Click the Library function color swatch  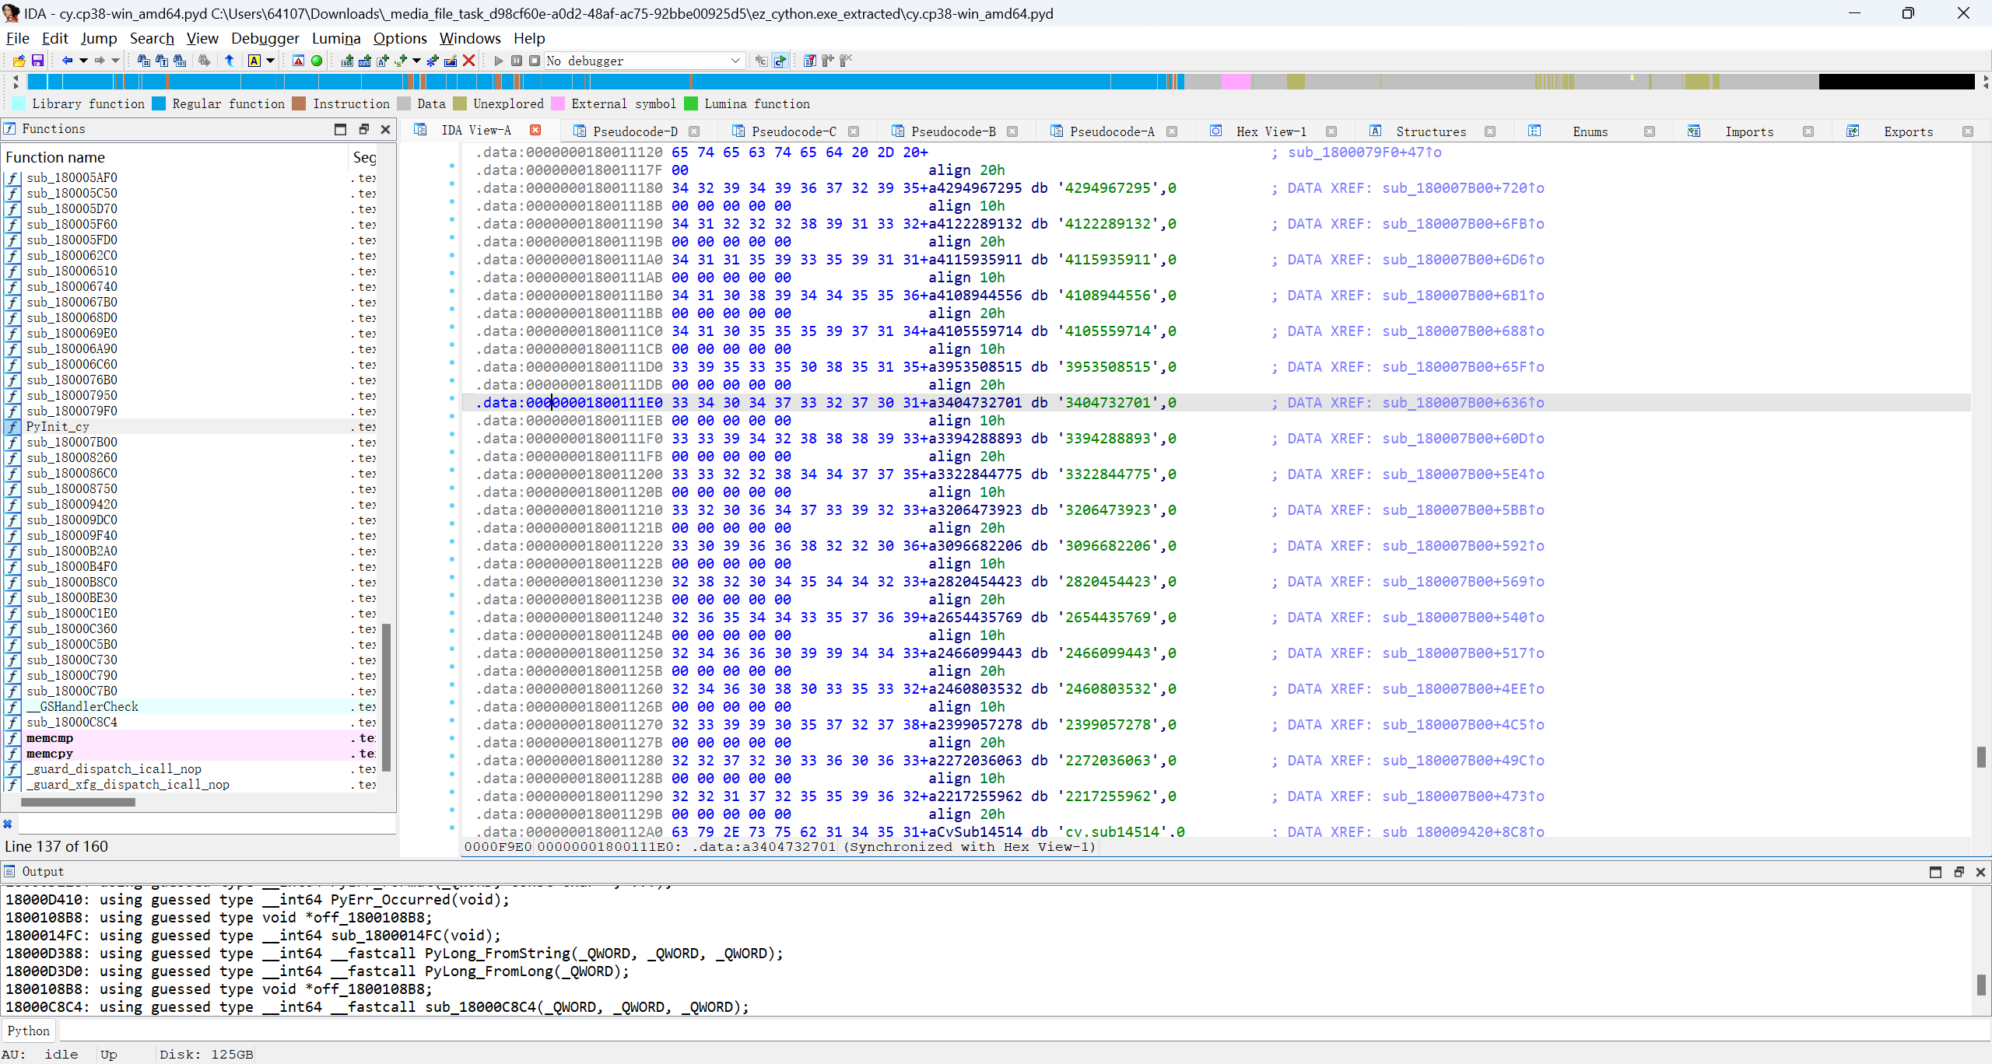click(19, 103)
